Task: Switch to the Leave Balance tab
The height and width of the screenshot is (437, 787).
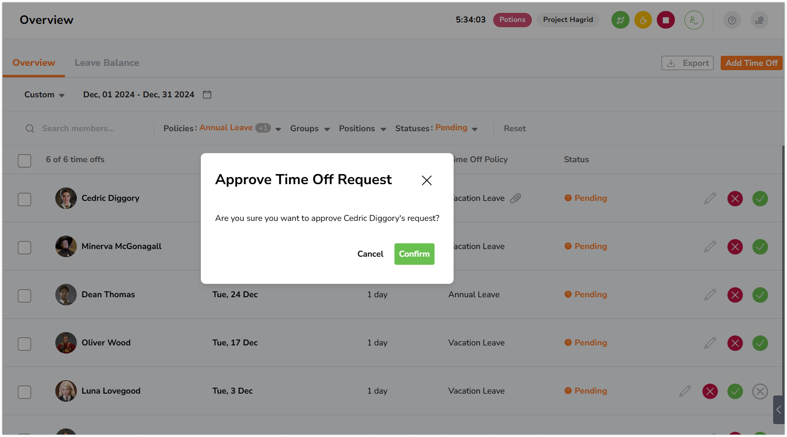Action: point(107,63)
